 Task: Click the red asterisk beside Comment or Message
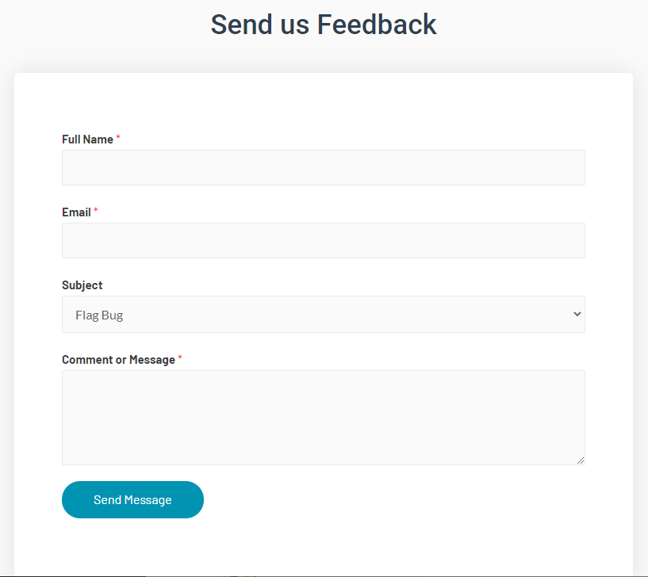tap(180, 358)
